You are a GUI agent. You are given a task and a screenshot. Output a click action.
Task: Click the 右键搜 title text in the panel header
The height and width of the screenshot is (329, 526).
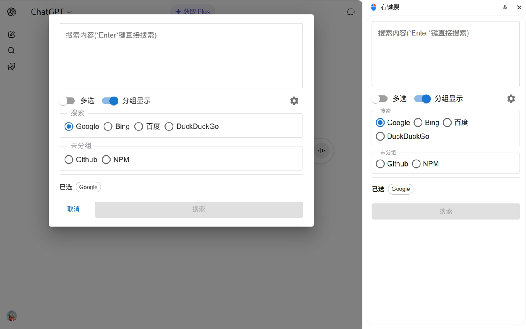(390, 7)
